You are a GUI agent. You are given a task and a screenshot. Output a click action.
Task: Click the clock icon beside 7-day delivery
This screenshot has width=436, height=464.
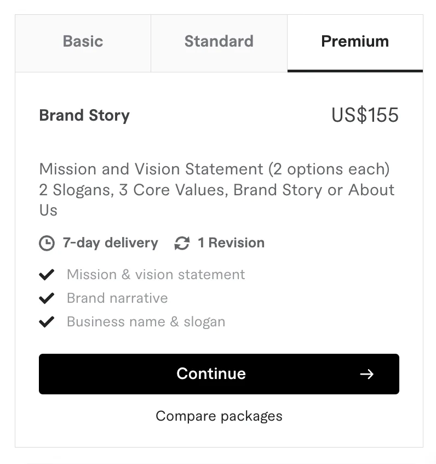[x=47, y=242]
